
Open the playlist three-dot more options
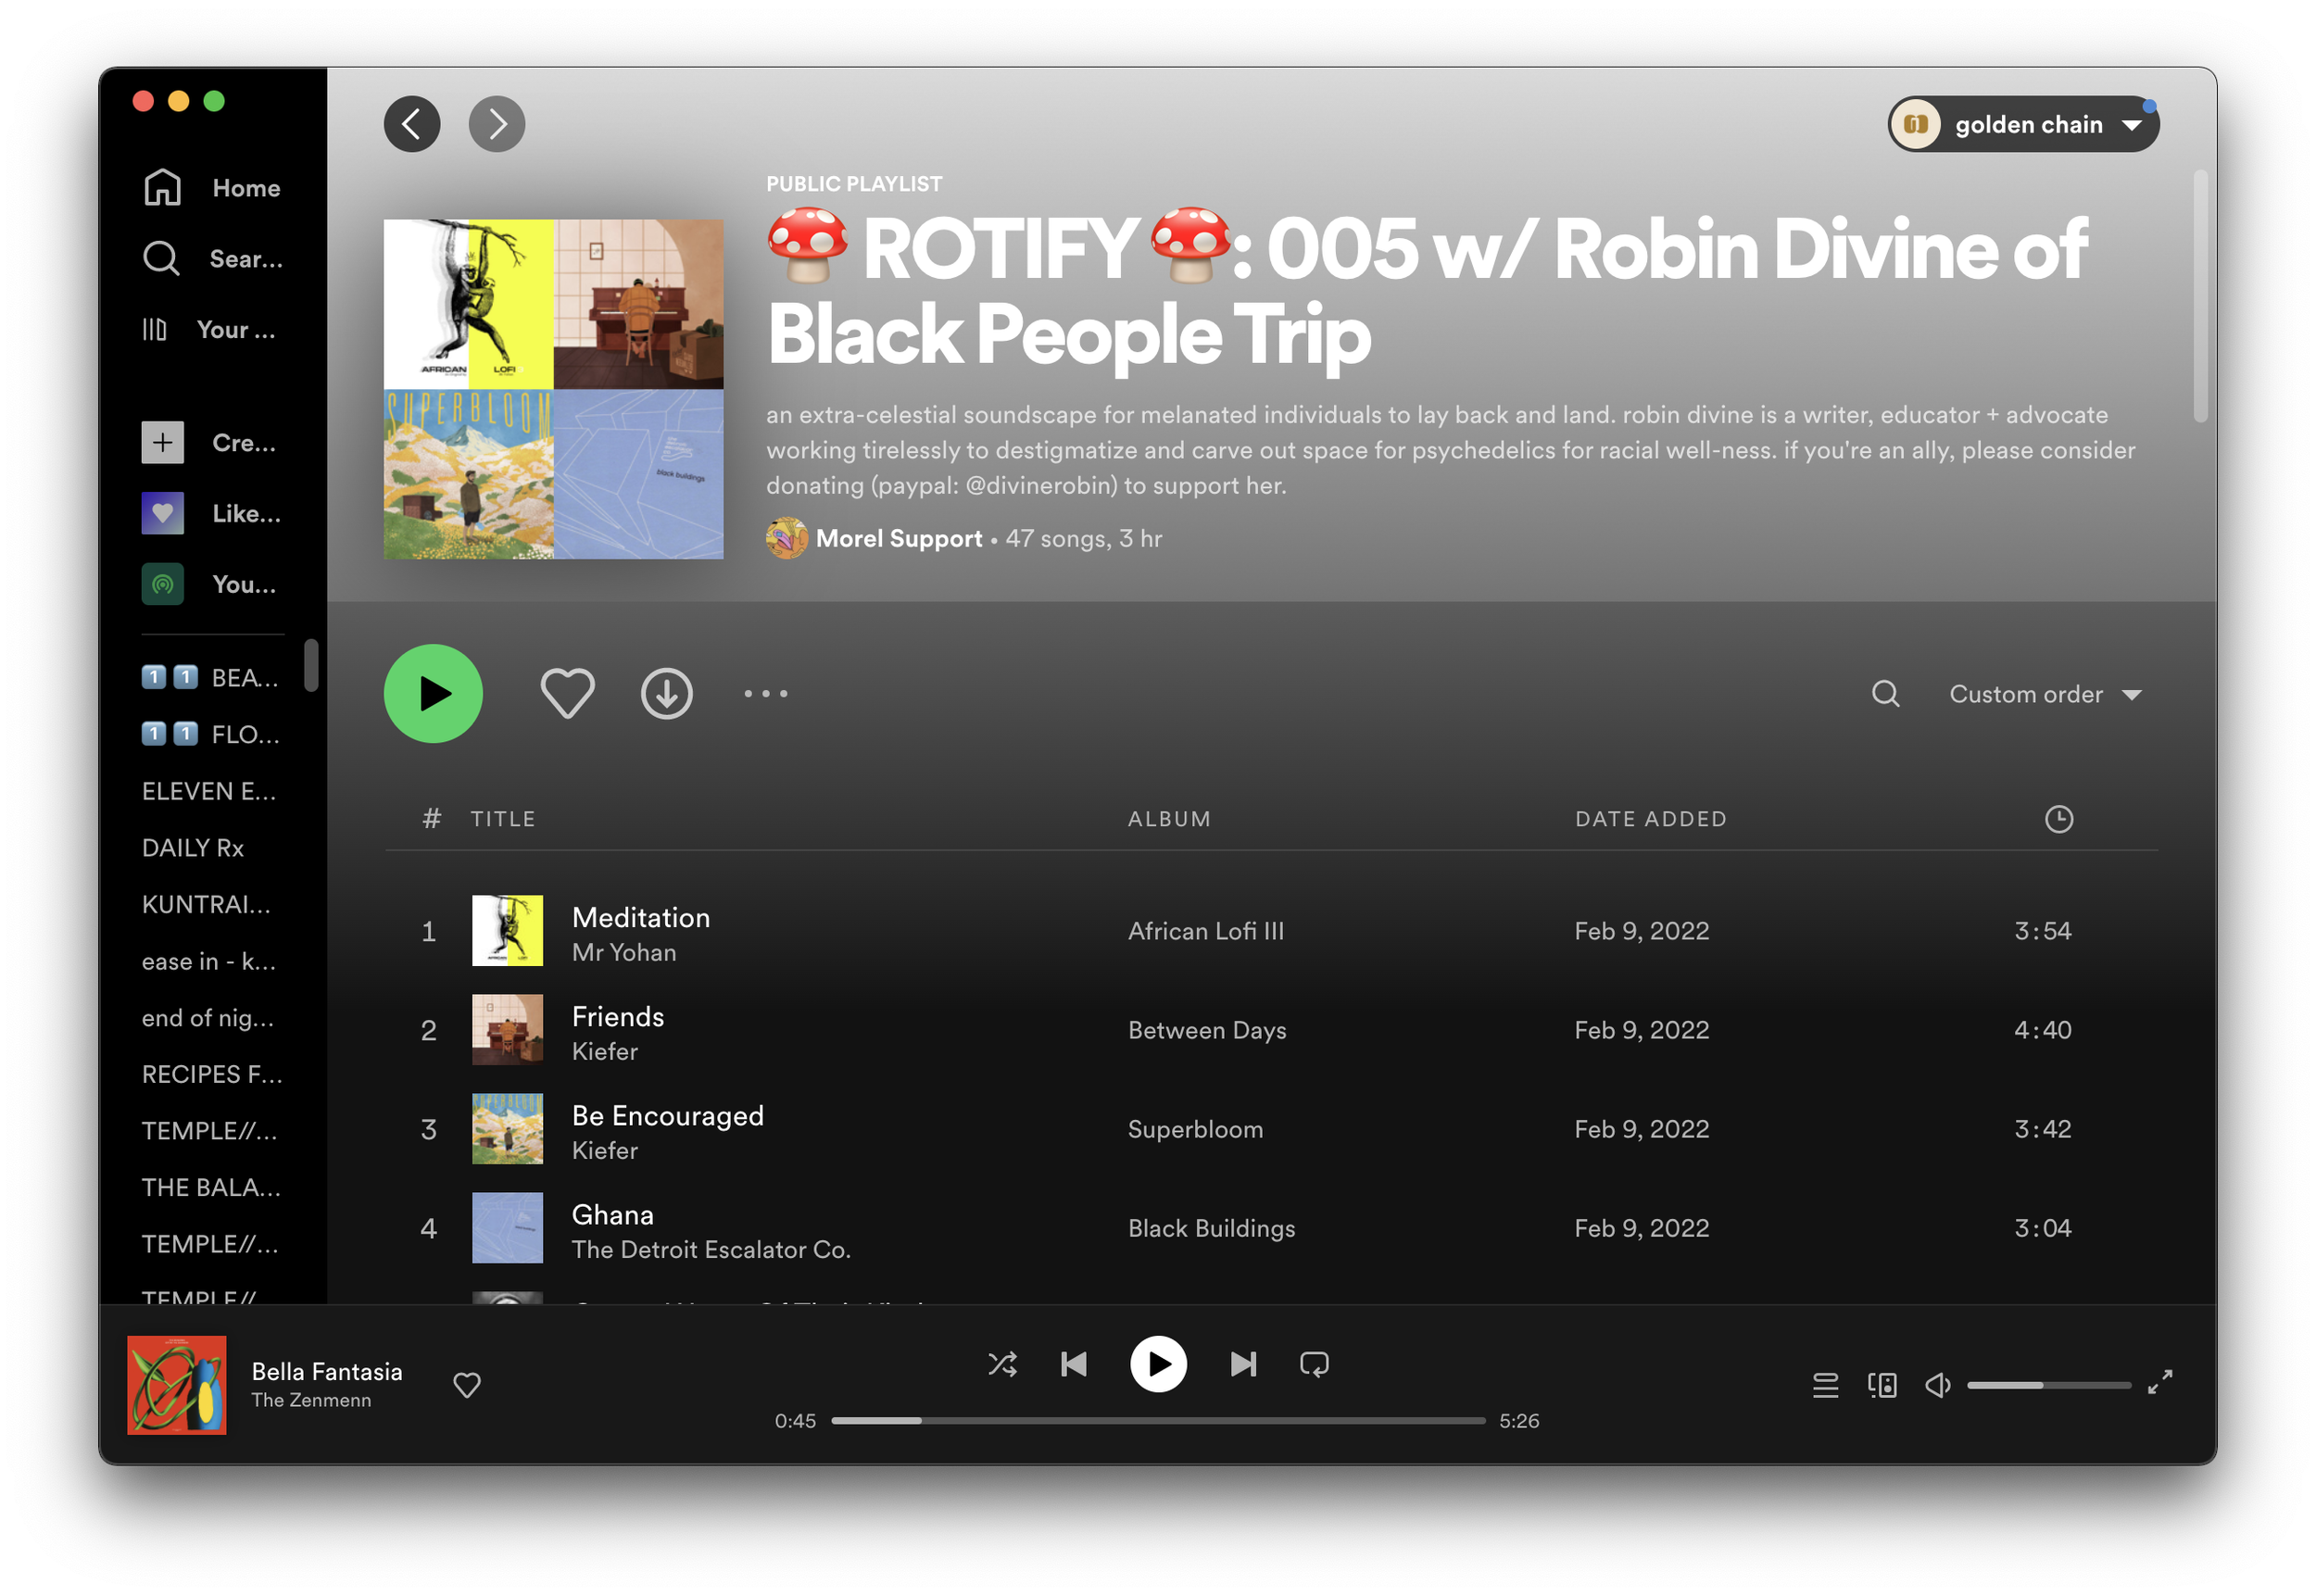(x=766, y=693)
